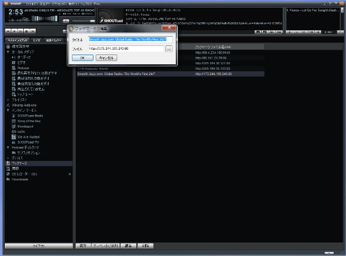Click the ファイル URL field in the dialog
The width and height of the screenshot is (346, 256).
[x=126, y=49]
